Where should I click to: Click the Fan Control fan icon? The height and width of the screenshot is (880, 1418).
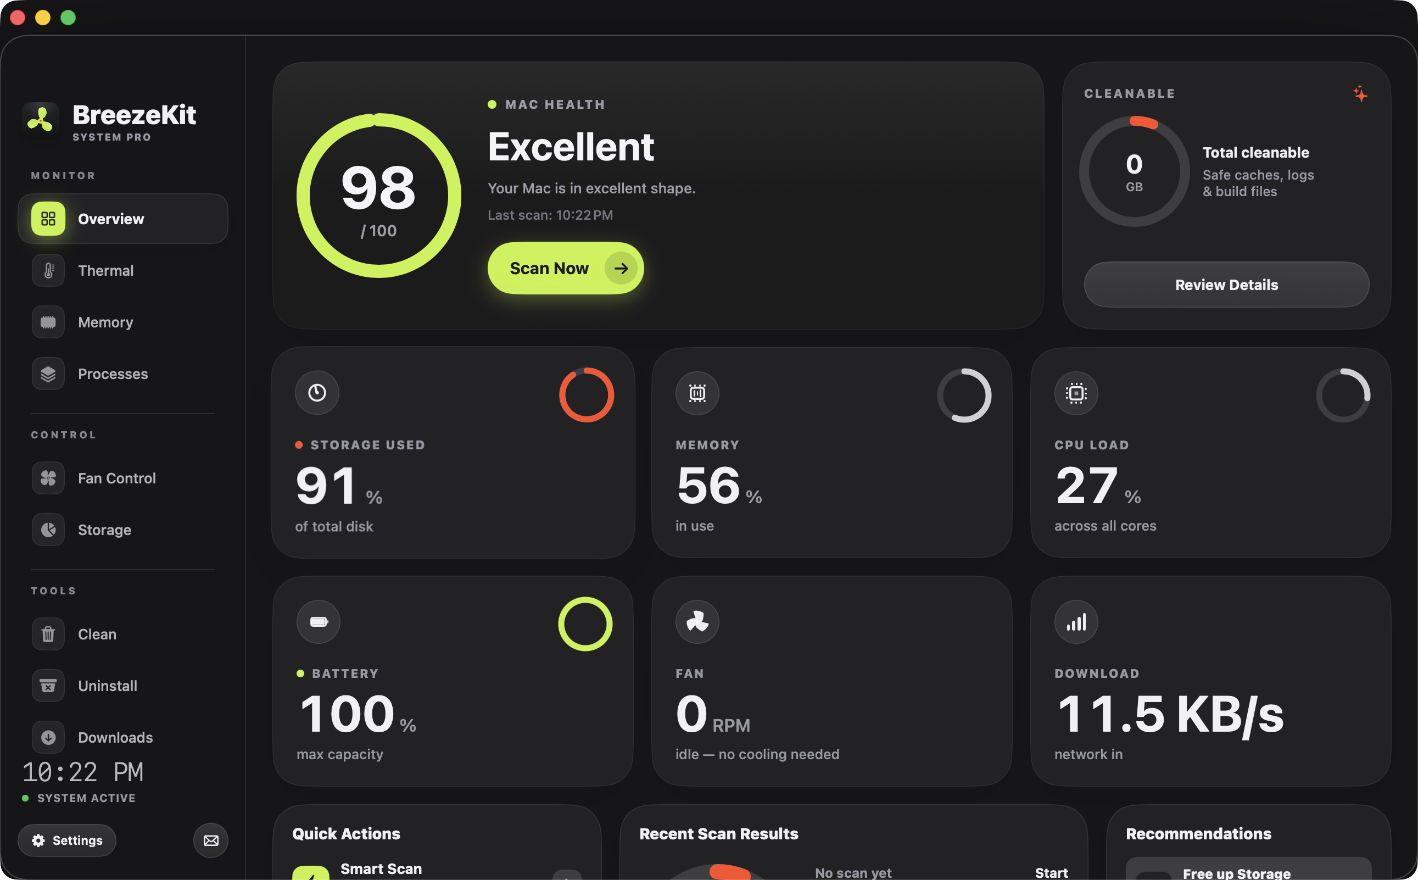point(48,478)
